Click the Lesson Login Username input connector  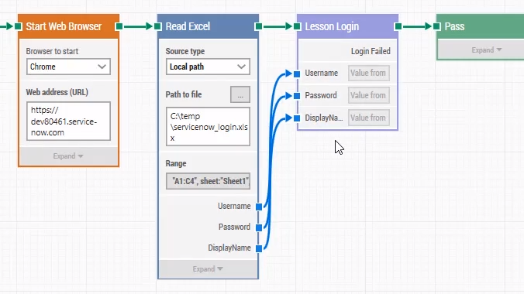tap(297, 73)
